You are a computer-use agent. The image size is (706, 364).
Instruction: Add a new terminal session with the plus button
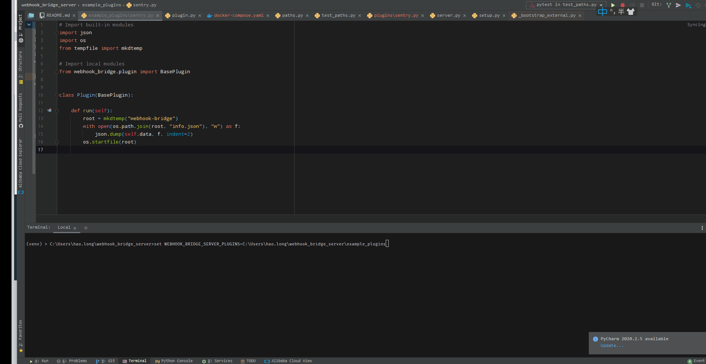[x=86, y=228]
